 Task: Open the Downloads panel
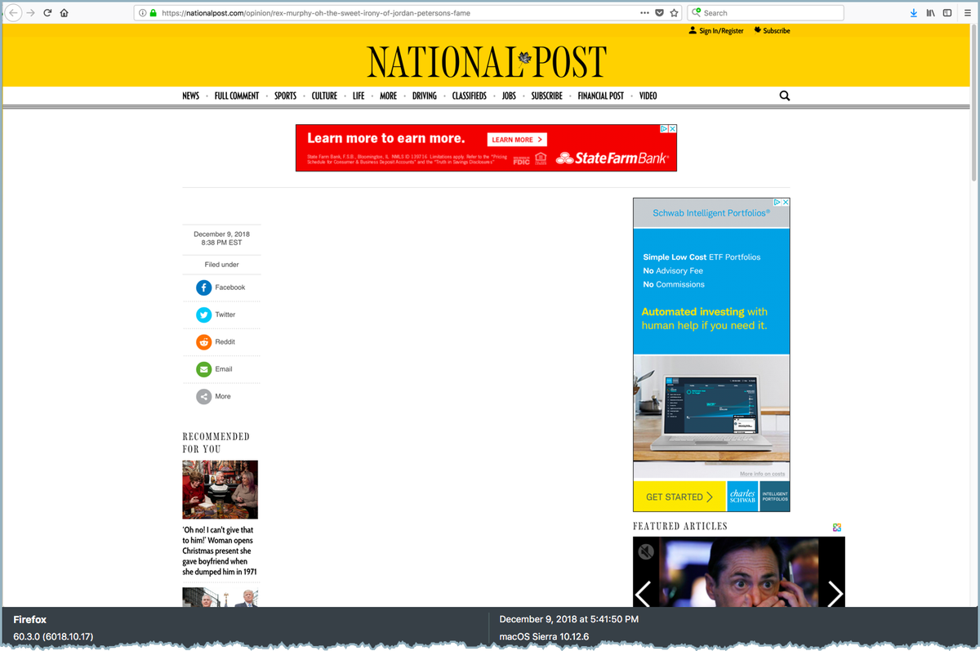(x=914, y=13)
